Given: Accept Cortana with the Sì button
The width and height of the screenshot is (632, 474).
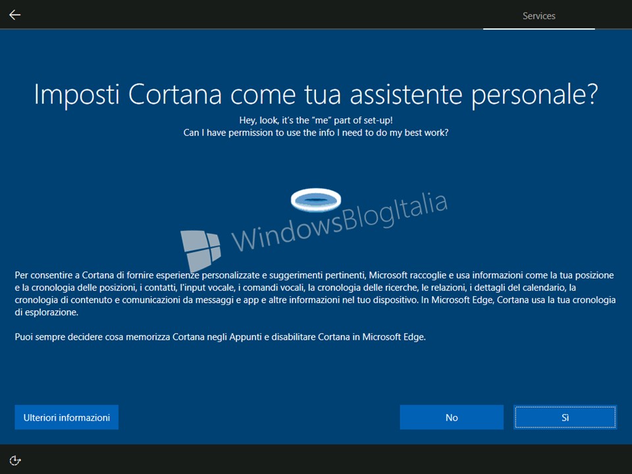Looking at the screenshot, I should 565,417.
